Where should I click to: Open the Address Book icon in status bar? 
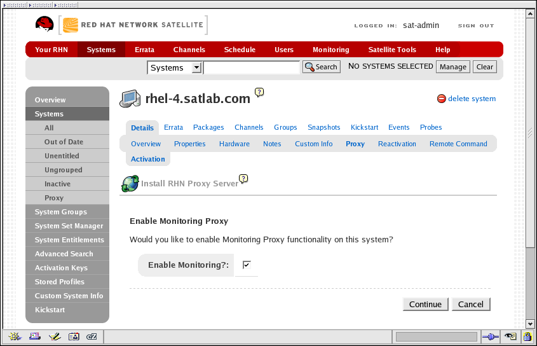click(74, 336)
